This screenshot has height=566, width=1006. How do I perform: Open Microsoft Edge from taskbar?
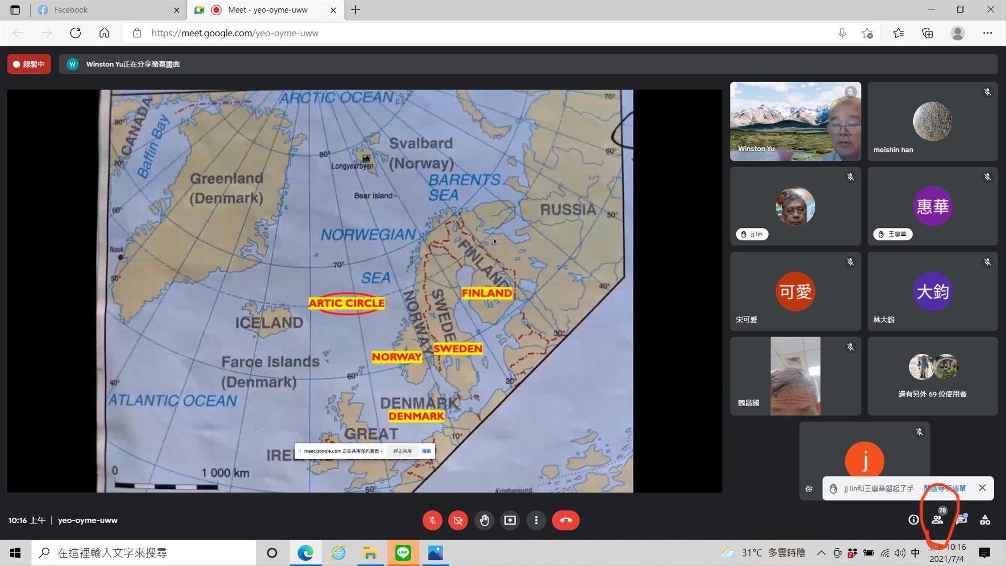click(x=305, y=553)
